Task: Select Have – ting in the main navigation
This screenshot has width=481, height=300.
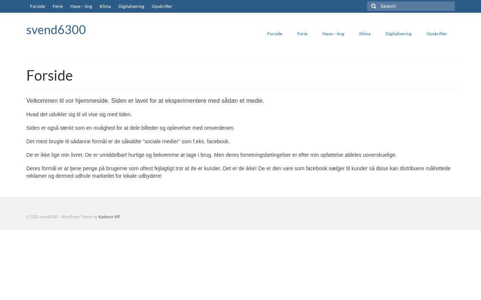Action: pos(333,34)
